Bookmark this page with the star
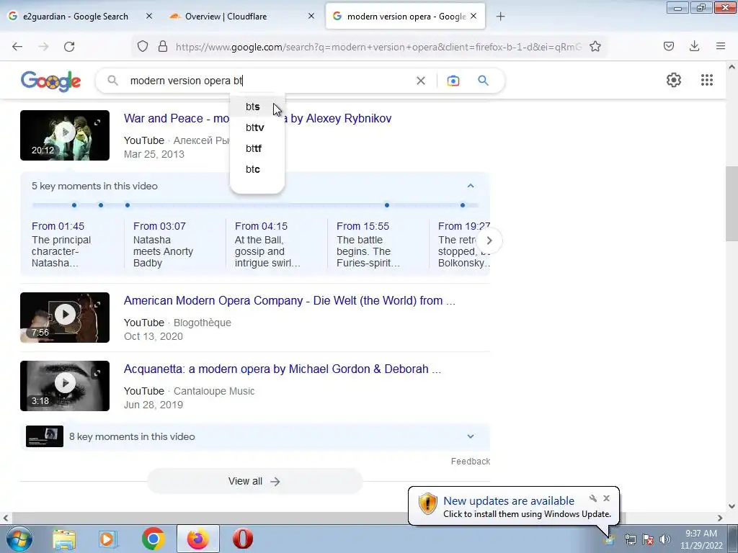The height and width of the screenshot is (553, 738). click(x=595, y=47)
